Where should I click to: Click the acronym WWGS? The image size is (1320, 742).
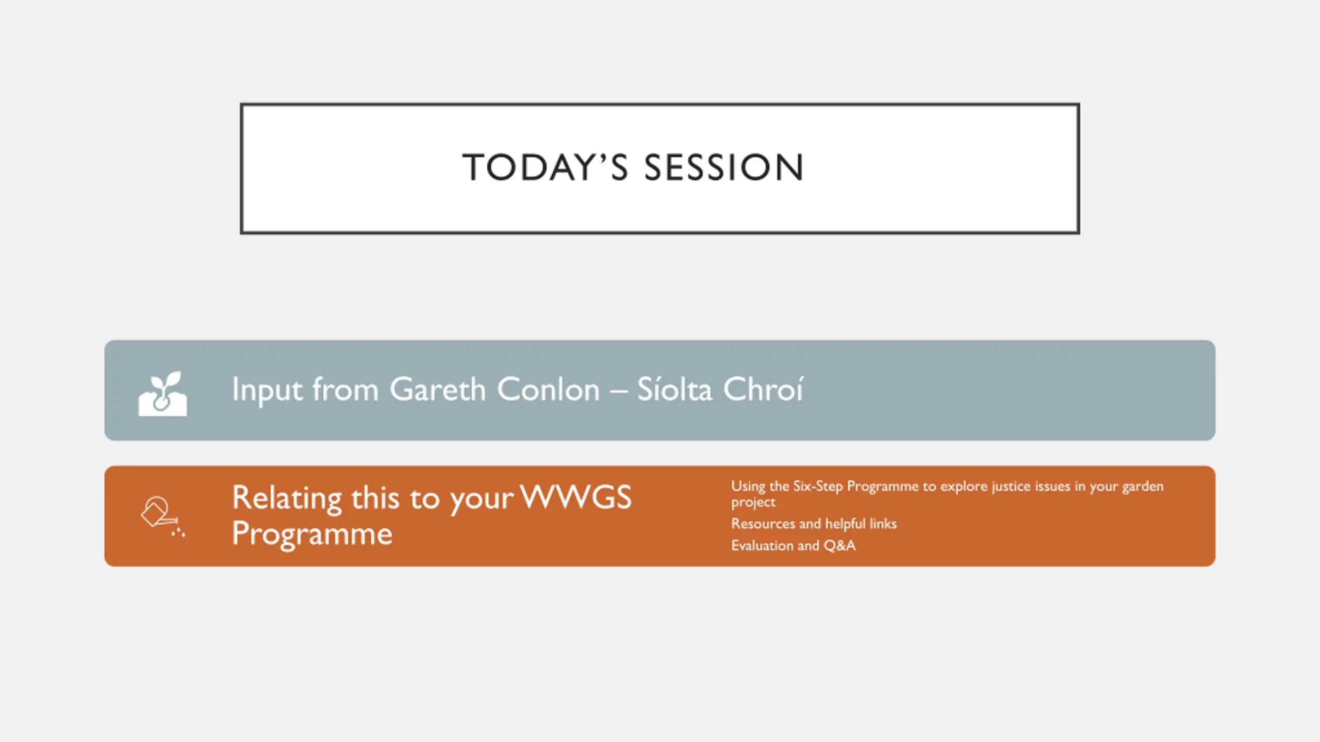[x=576, y=497]
